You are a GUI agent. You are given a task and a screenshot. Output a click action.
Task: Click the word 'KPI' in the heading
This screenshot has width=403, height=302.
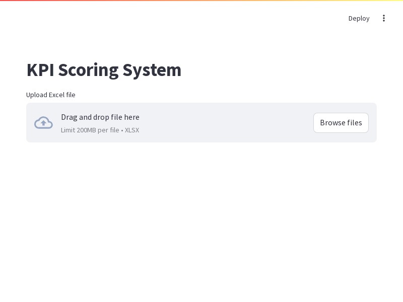[x=40, y=70]
